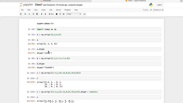Select the In [14] dtype = complex cell
This screenshot has height=103, width=183.
tap(99, 92)
